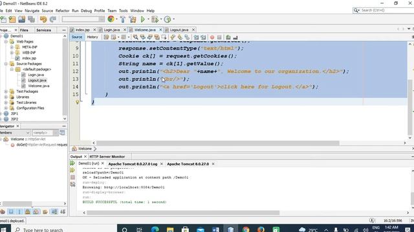Click the red record macro icon in editor toolbar
This screenshot has height=232, width=414.
pos(212,37)
